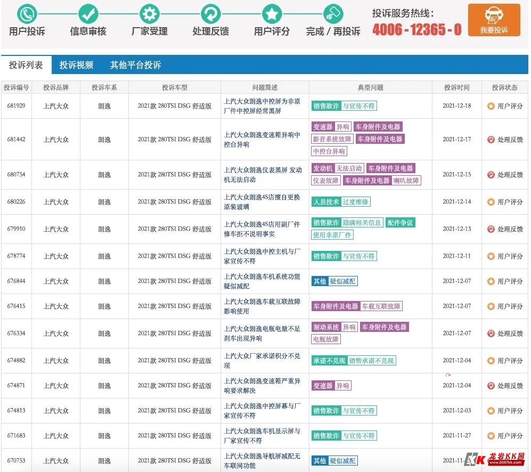The image size is (531, 472).
Task: Click 处理反馈 status icon for complaint 679910
Action: [491, 229]
